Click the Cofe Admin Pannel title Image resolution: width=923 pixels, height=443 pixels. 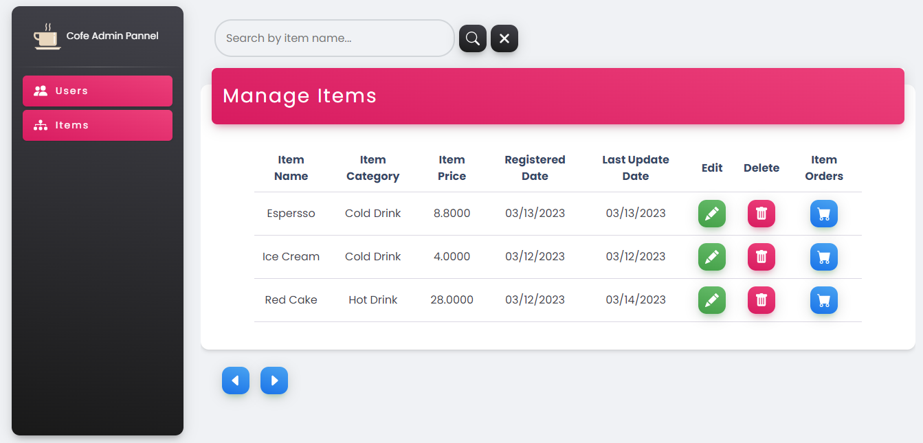[x=112, y=34]
